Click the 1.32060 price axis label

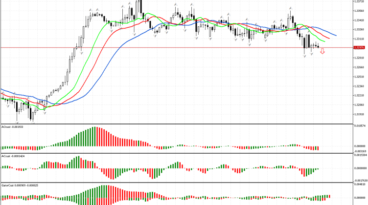(x=360, y=104)
